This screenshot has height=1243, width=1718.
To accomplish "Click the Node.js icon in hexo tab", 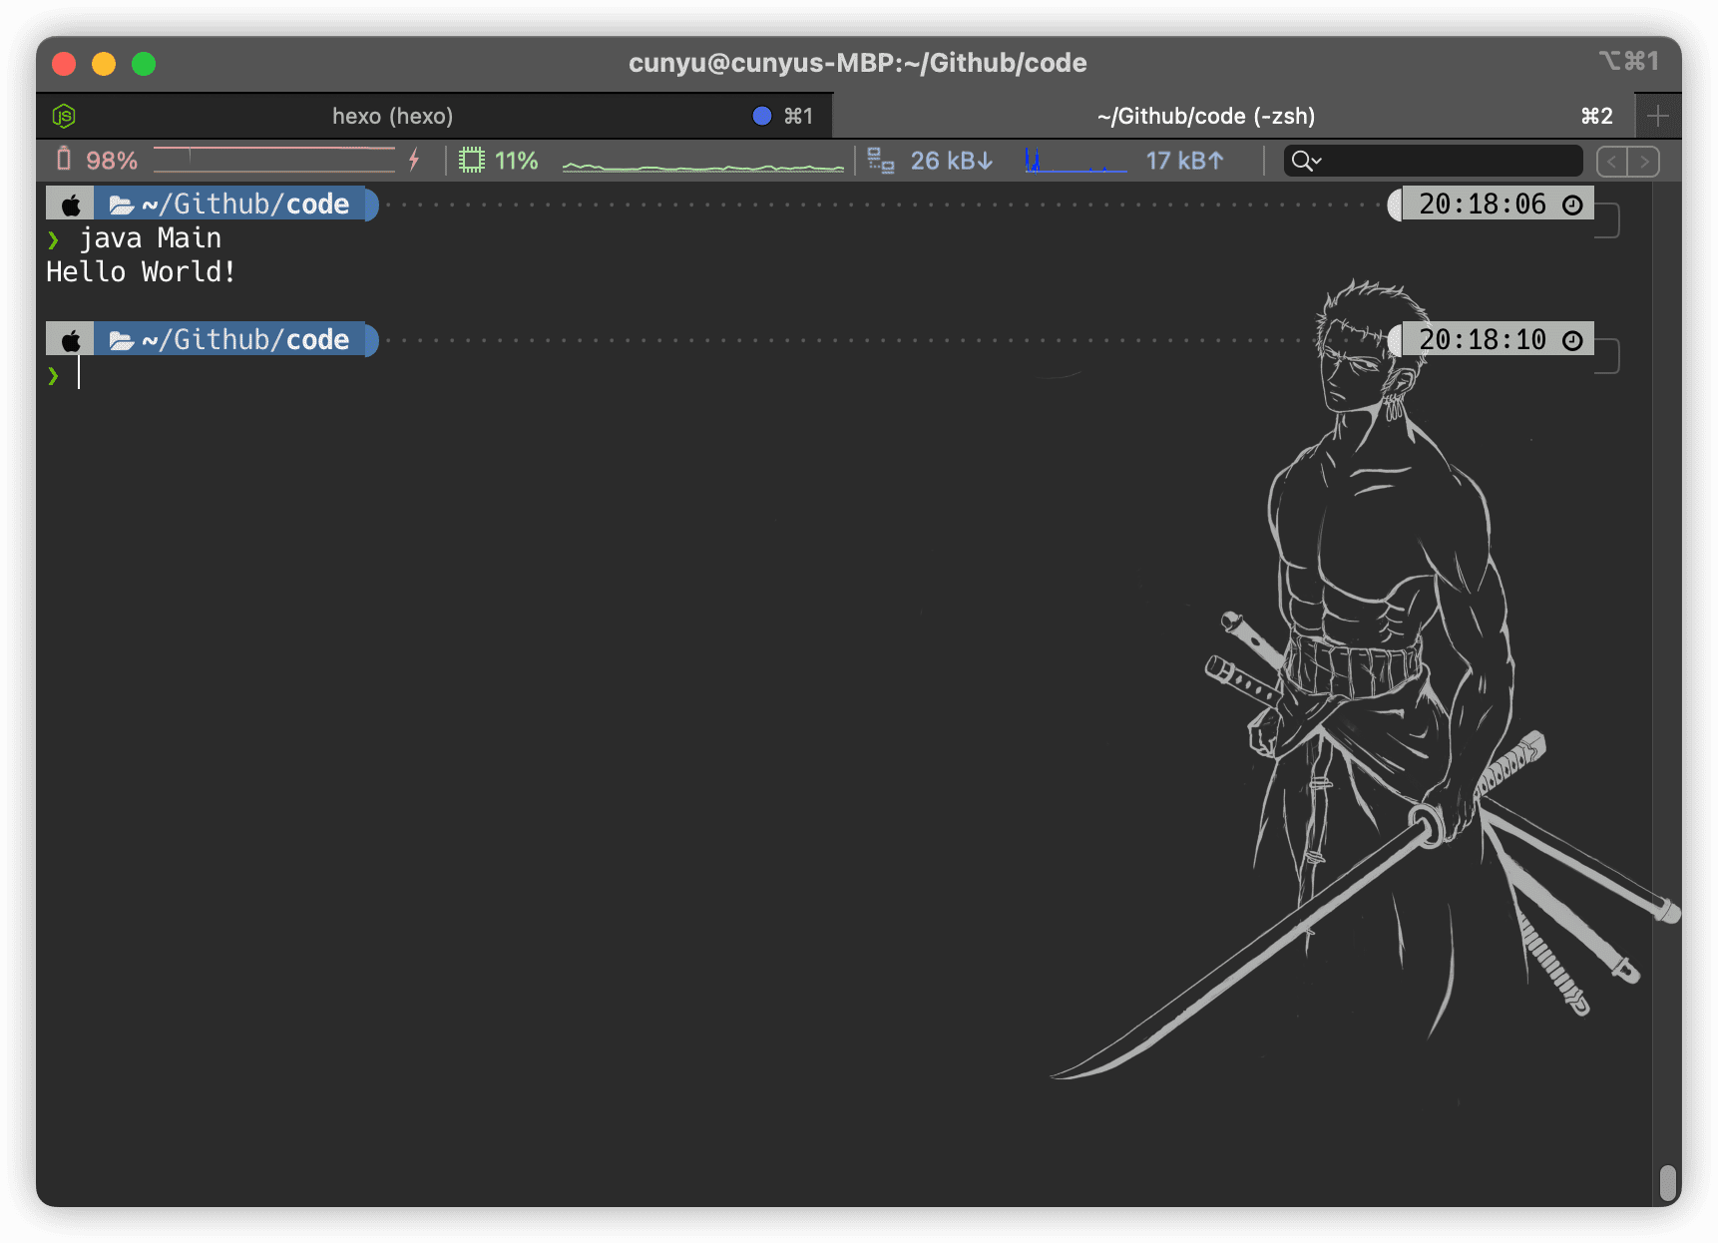I will tap(64, 117).
